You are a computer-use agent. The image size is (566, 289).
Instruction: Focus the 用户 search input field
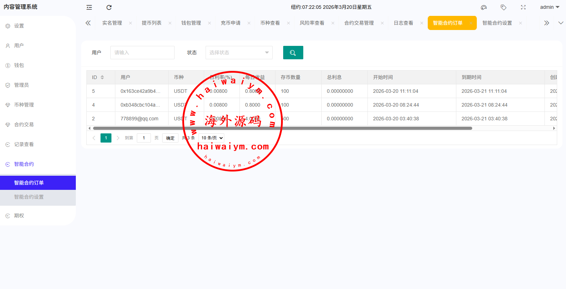(142, 53)
